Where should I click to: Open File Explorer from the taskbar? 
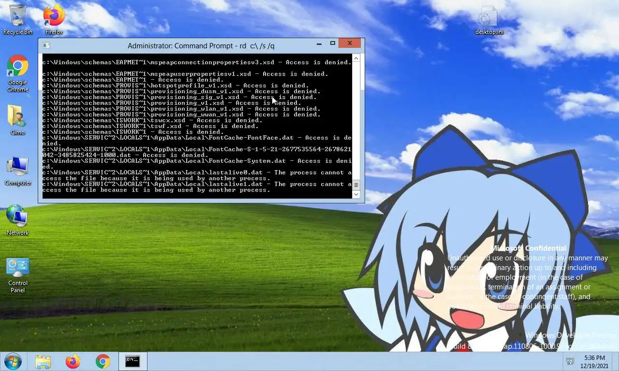[43, 361]
